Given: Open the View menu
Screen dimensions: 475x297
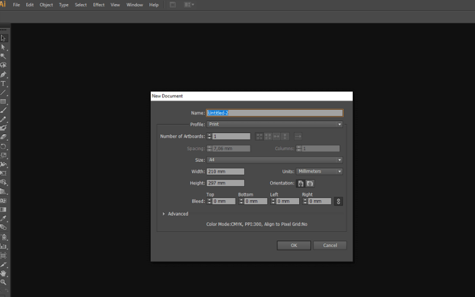Looking at the screenshot, I should [x=115, y=5].
